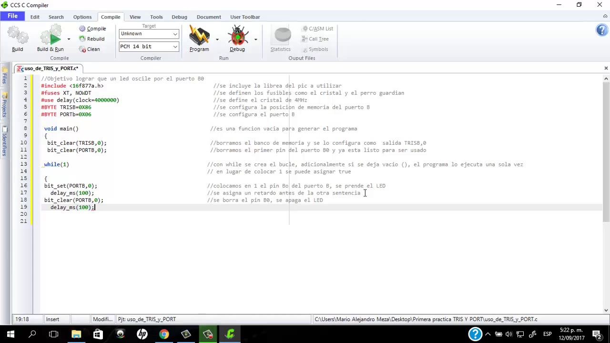Open the Projects side panel
610x343 pixels.
coord(4,105)
